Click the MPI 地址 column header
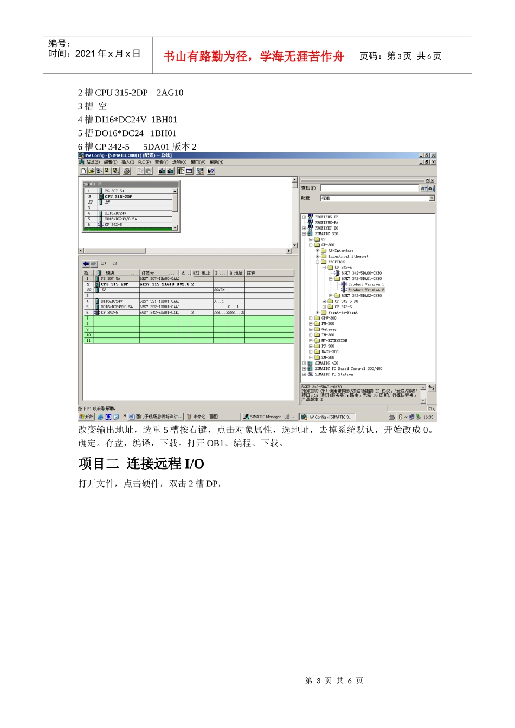This screenshot has height=728, width=515. tap(202, 273)
